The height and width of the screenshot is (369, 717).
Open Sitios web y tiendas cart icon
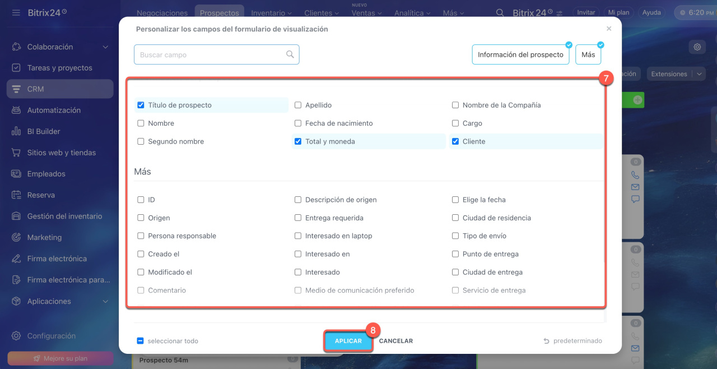(16, 153)
